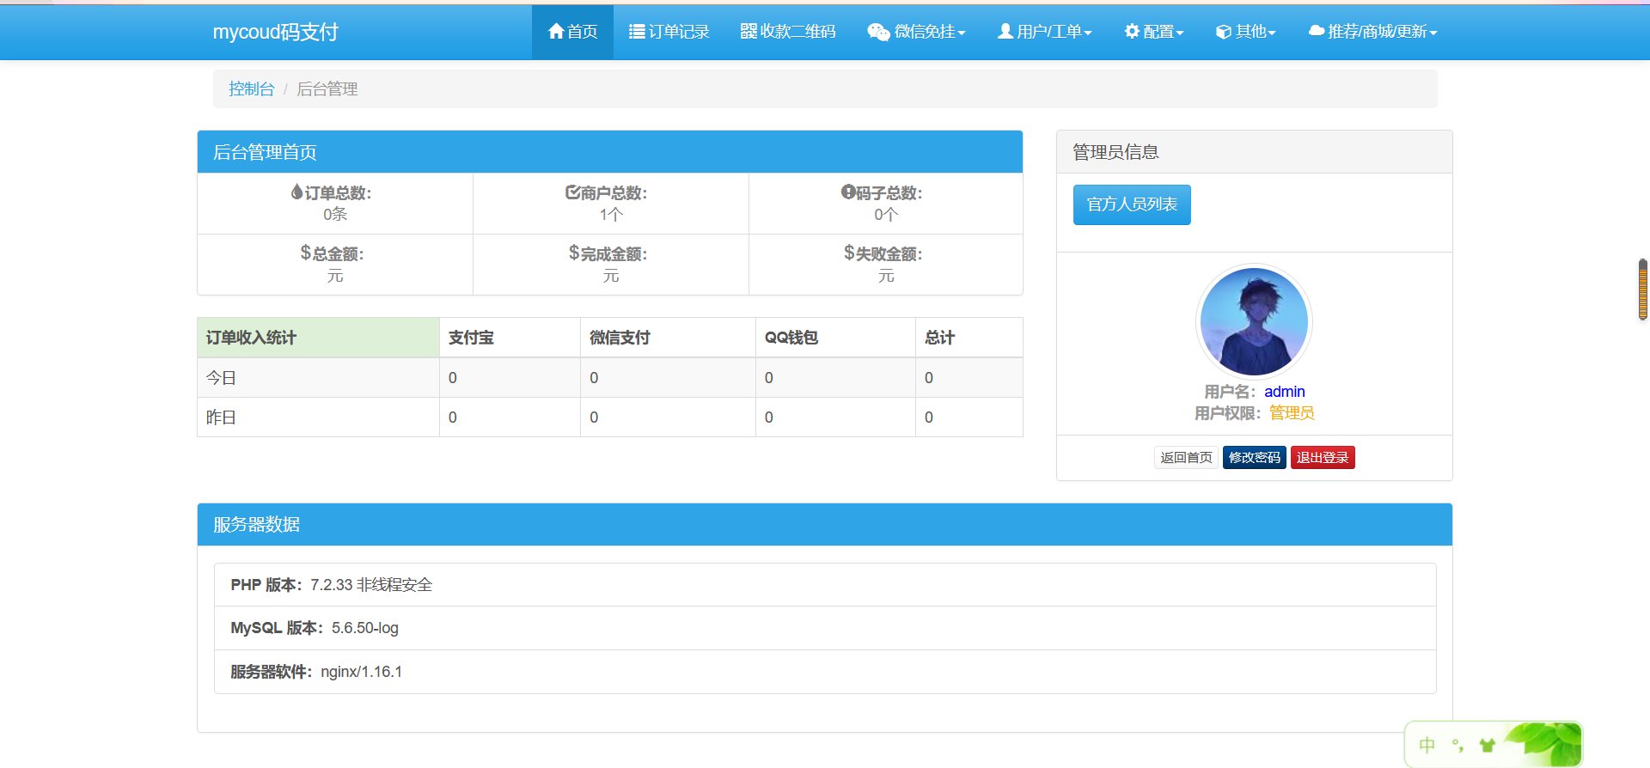The height and width of the screenshot is (768, 1650).
Task: Click the order records list icon
Action: [637, 32]
